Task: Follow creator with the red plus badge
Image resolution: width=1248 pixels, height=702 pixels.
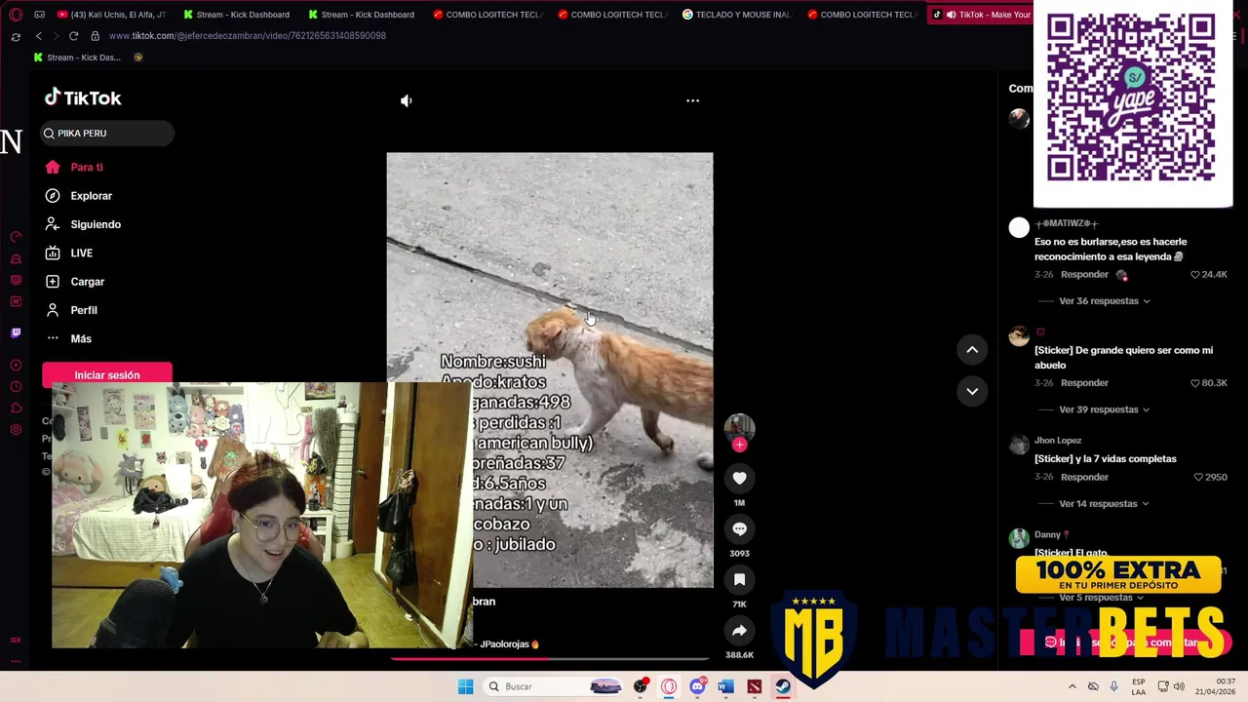Action: tap(739, 445)
